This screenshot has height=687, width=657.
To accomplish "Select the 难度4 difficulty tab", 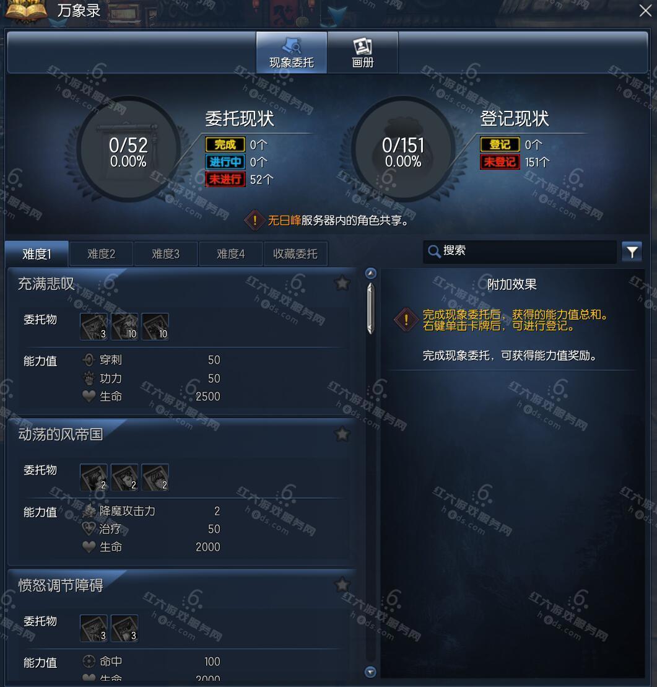I will [230, 254].
